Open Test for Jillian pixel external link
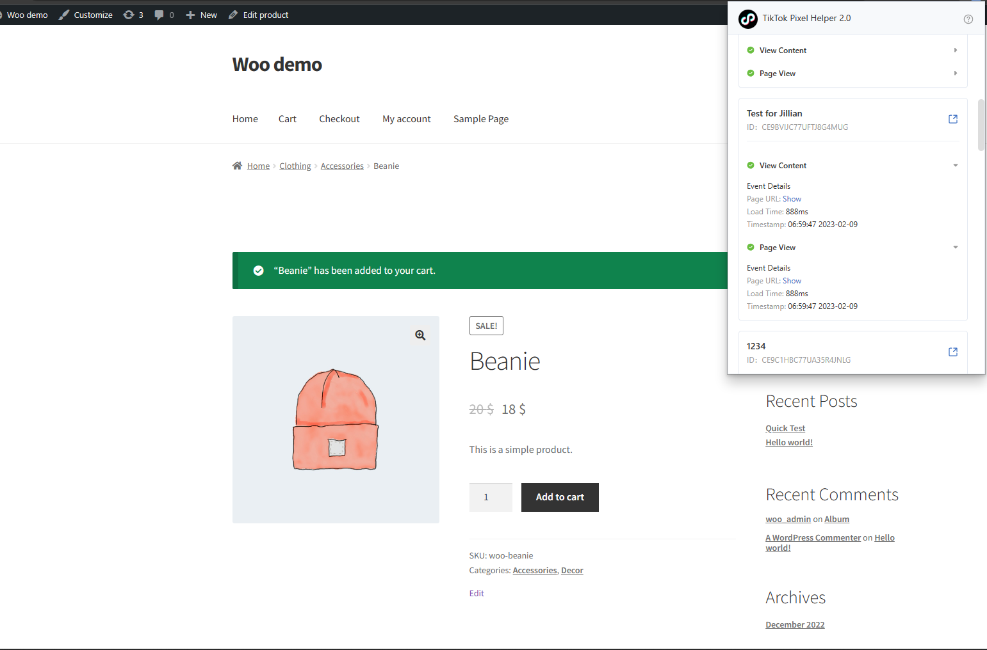The width and height of the screenshot is (987, 650). (x=953, y=119)
